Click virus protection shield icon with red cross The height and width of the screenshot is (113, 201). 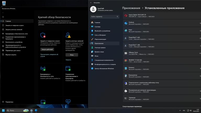click(x=43, y=35)
